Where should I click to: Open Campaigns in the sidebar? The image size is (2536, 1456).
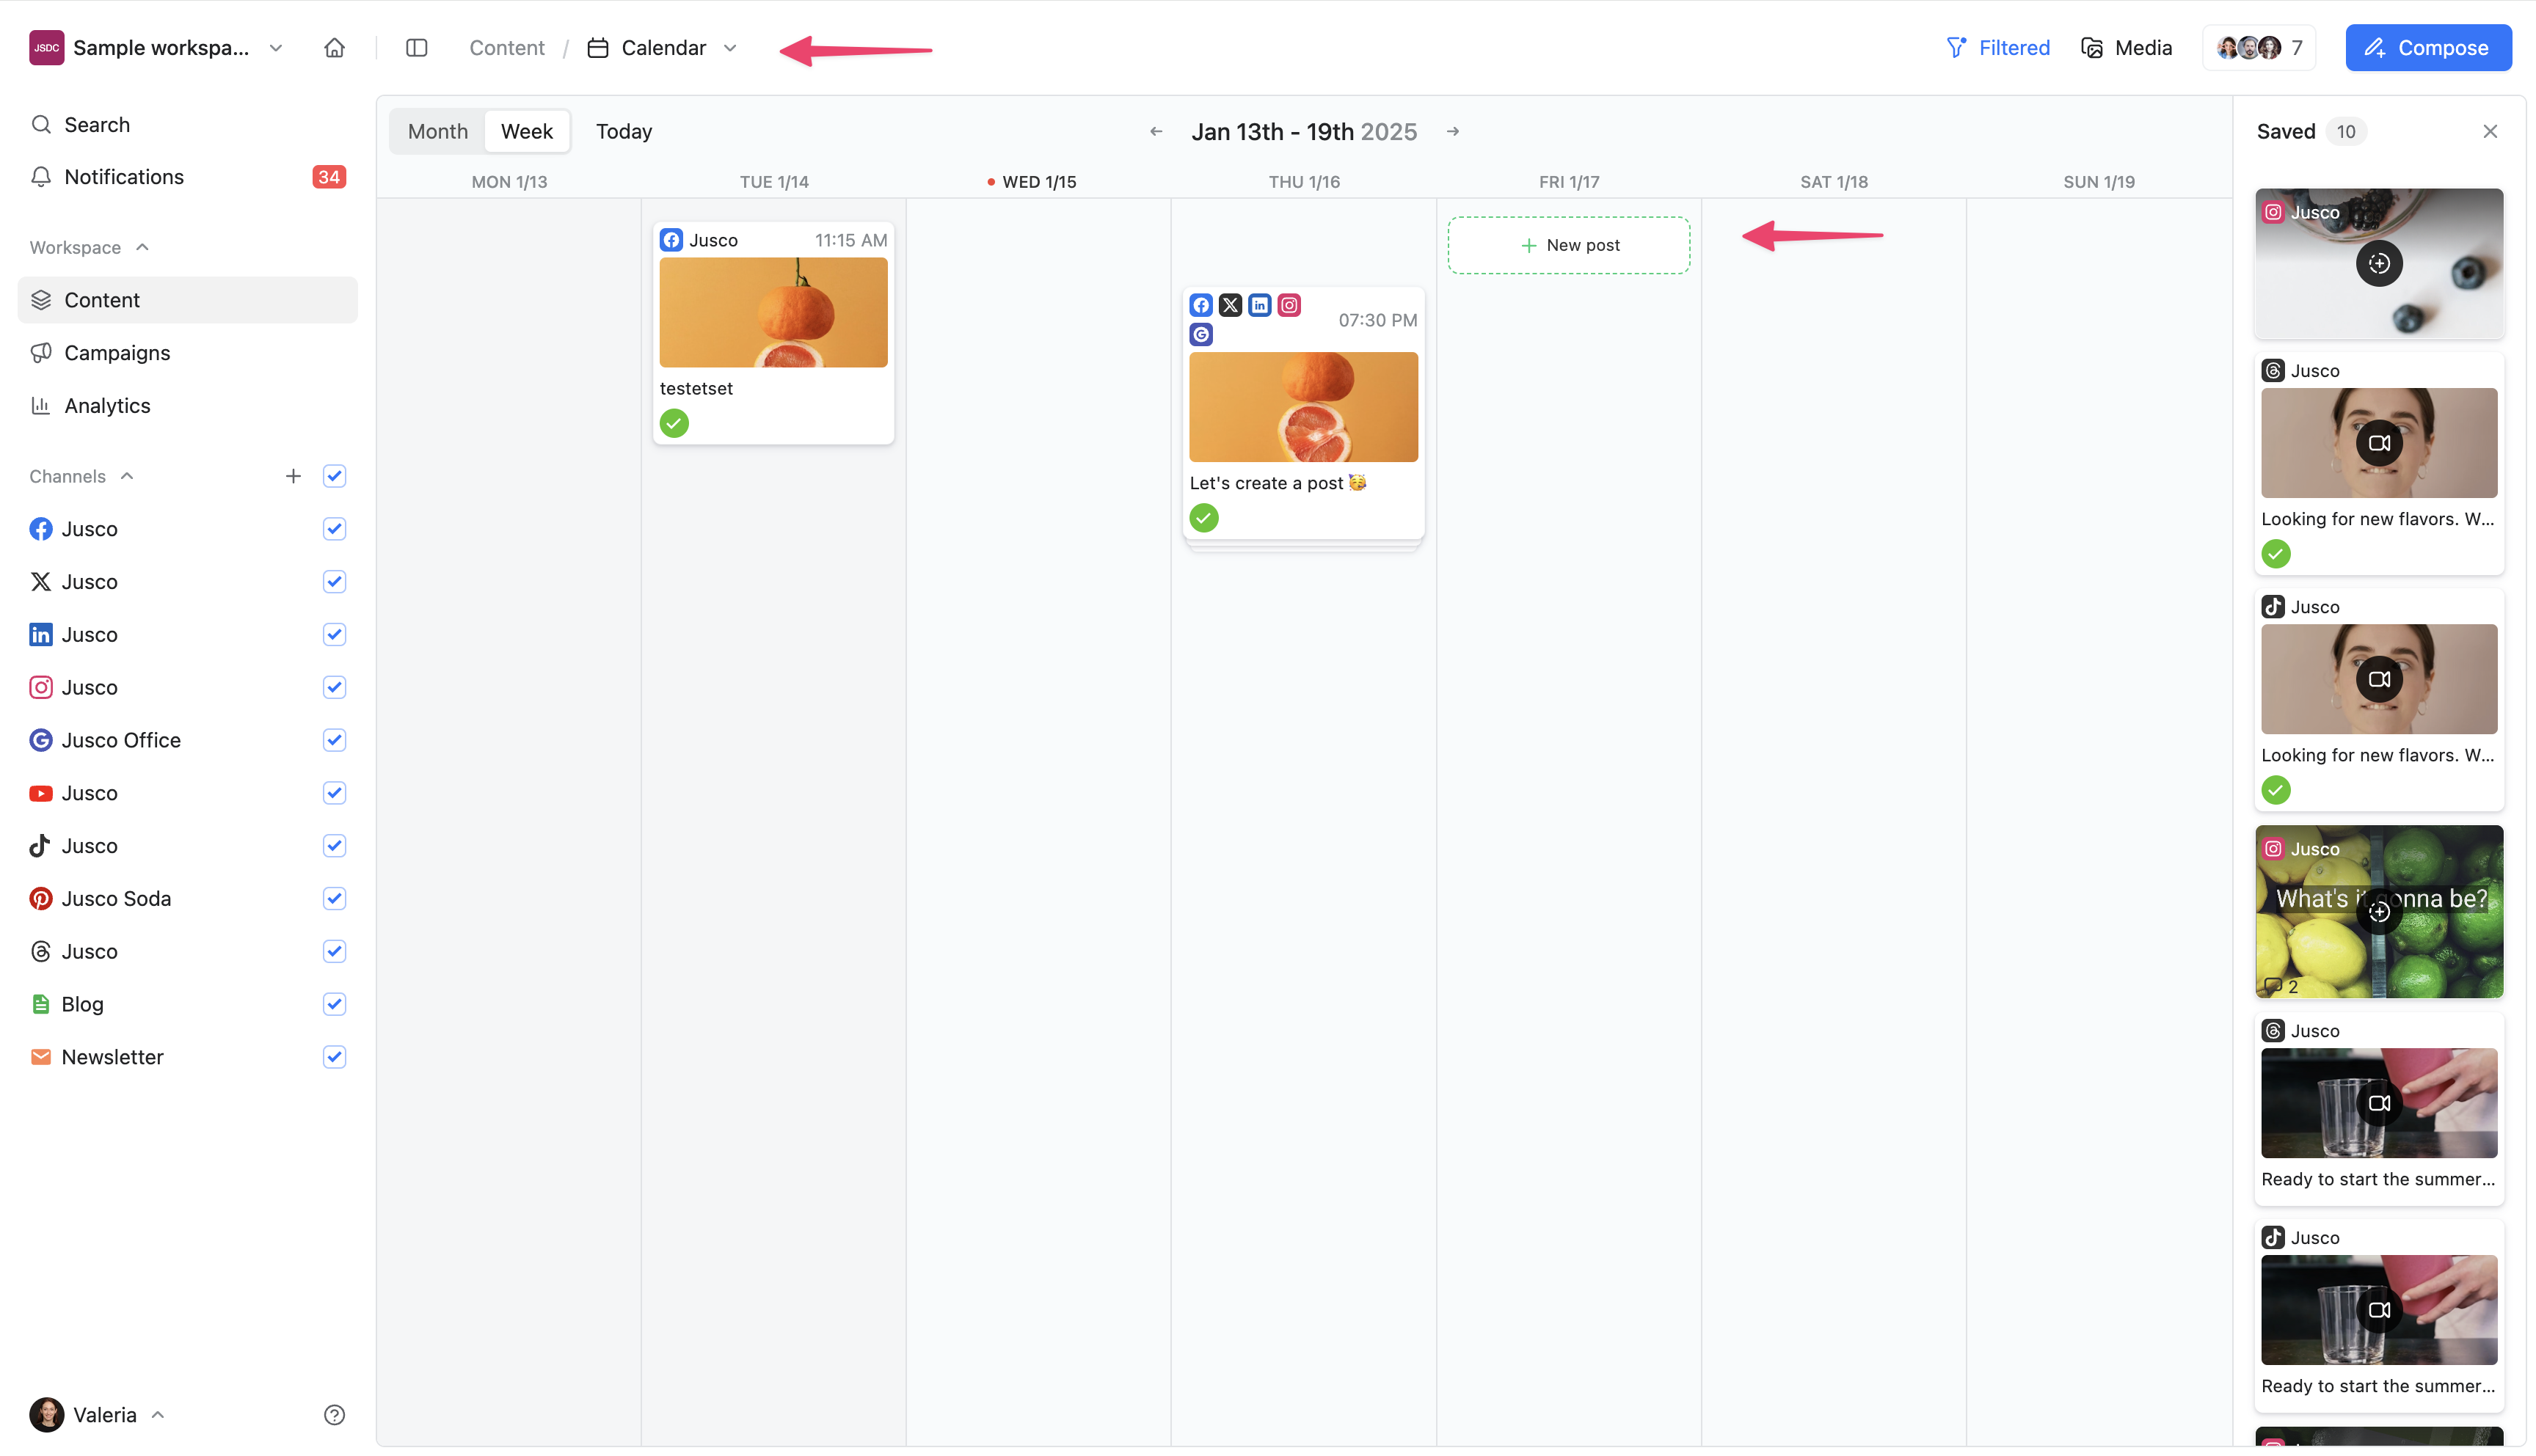[x=117, y=353]
